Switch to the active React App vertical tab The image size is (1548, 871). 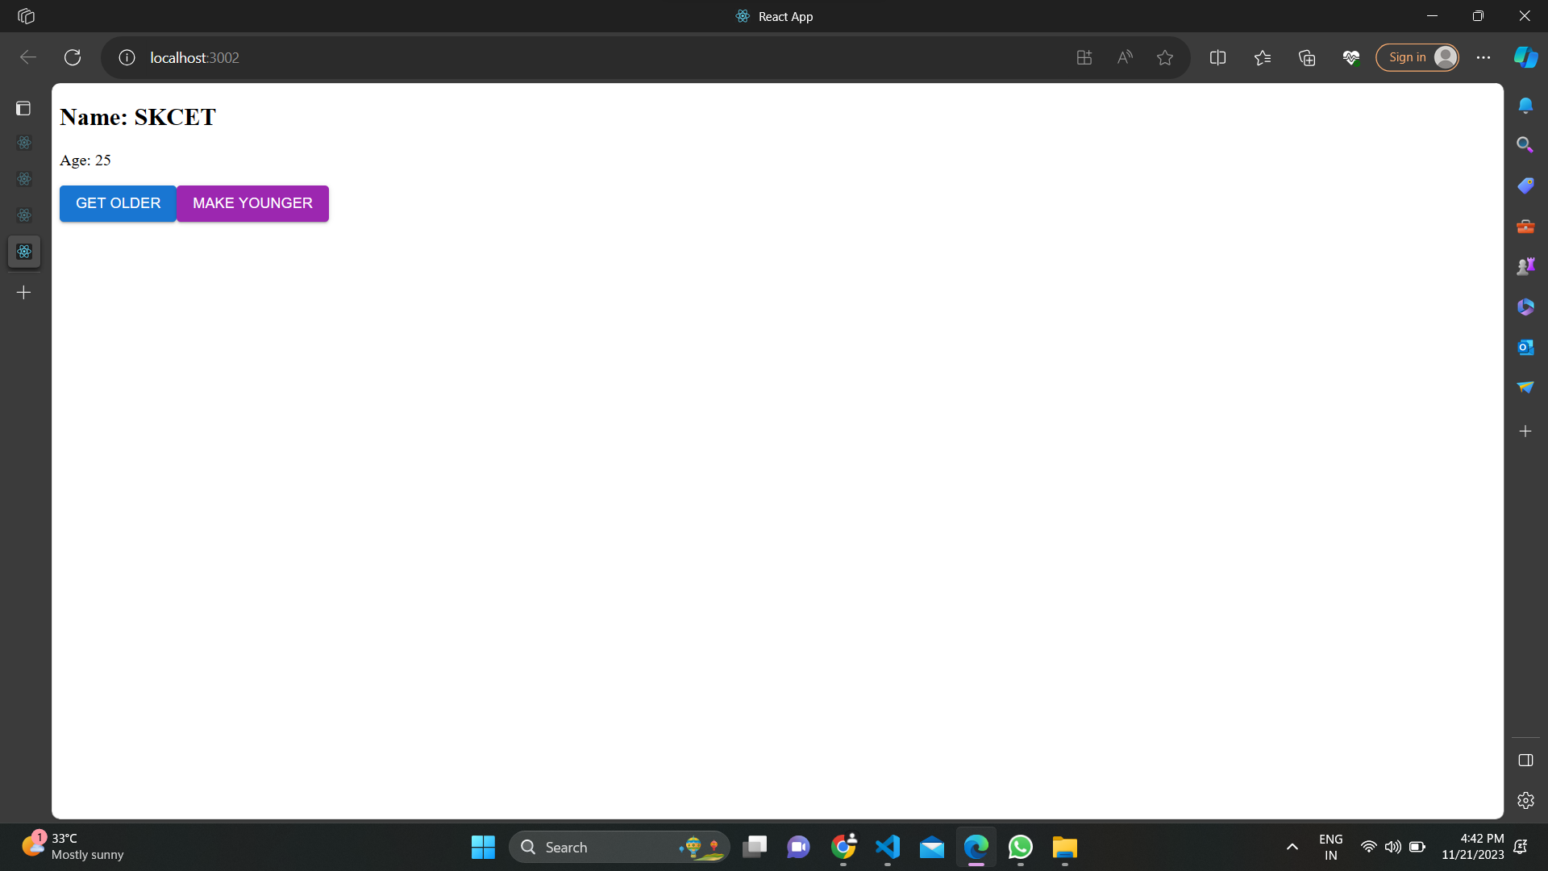[24, 252]
